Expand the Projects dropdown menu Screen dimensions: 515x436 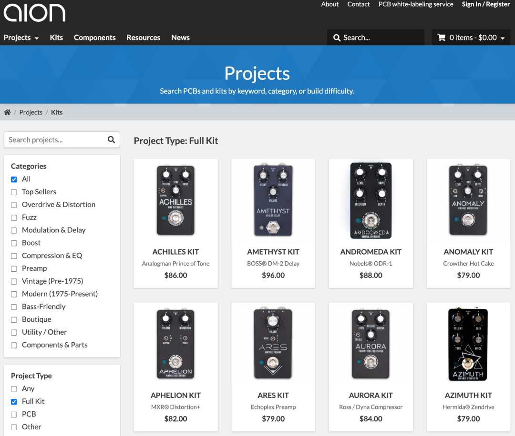21,38
